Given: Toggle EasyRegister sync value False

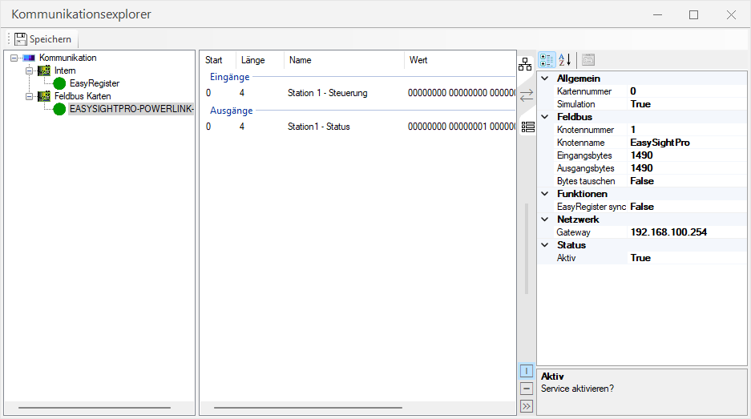Looking at the screenshot, I should coord(642,207).
